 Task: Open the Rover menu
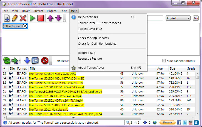point(26,11)
